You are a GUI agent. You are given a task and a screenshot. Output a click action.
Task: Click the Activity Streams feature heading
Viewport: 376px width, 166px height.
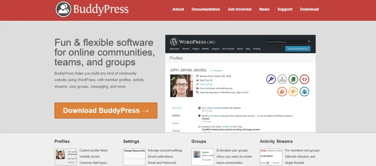[x=276, y=141]
